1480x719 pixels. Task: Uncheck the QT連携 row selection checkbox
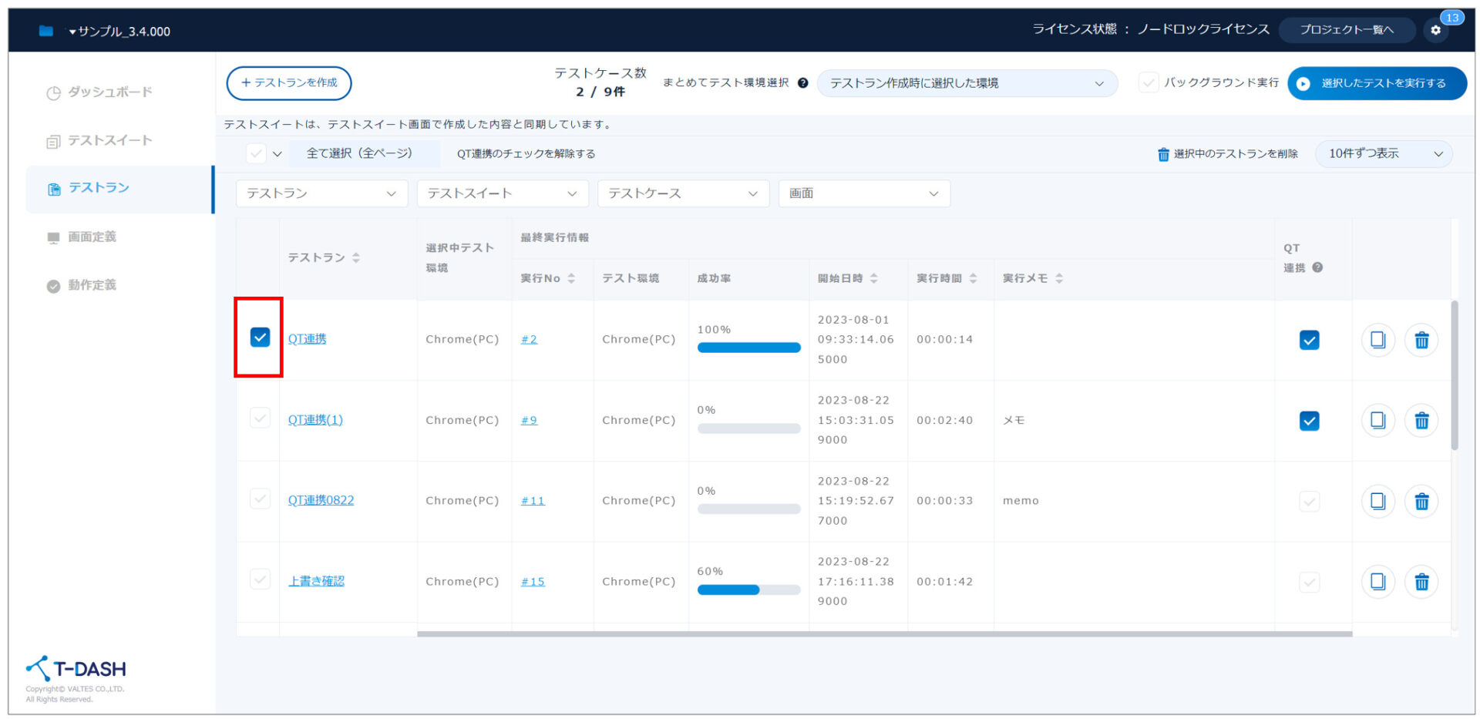260,338
